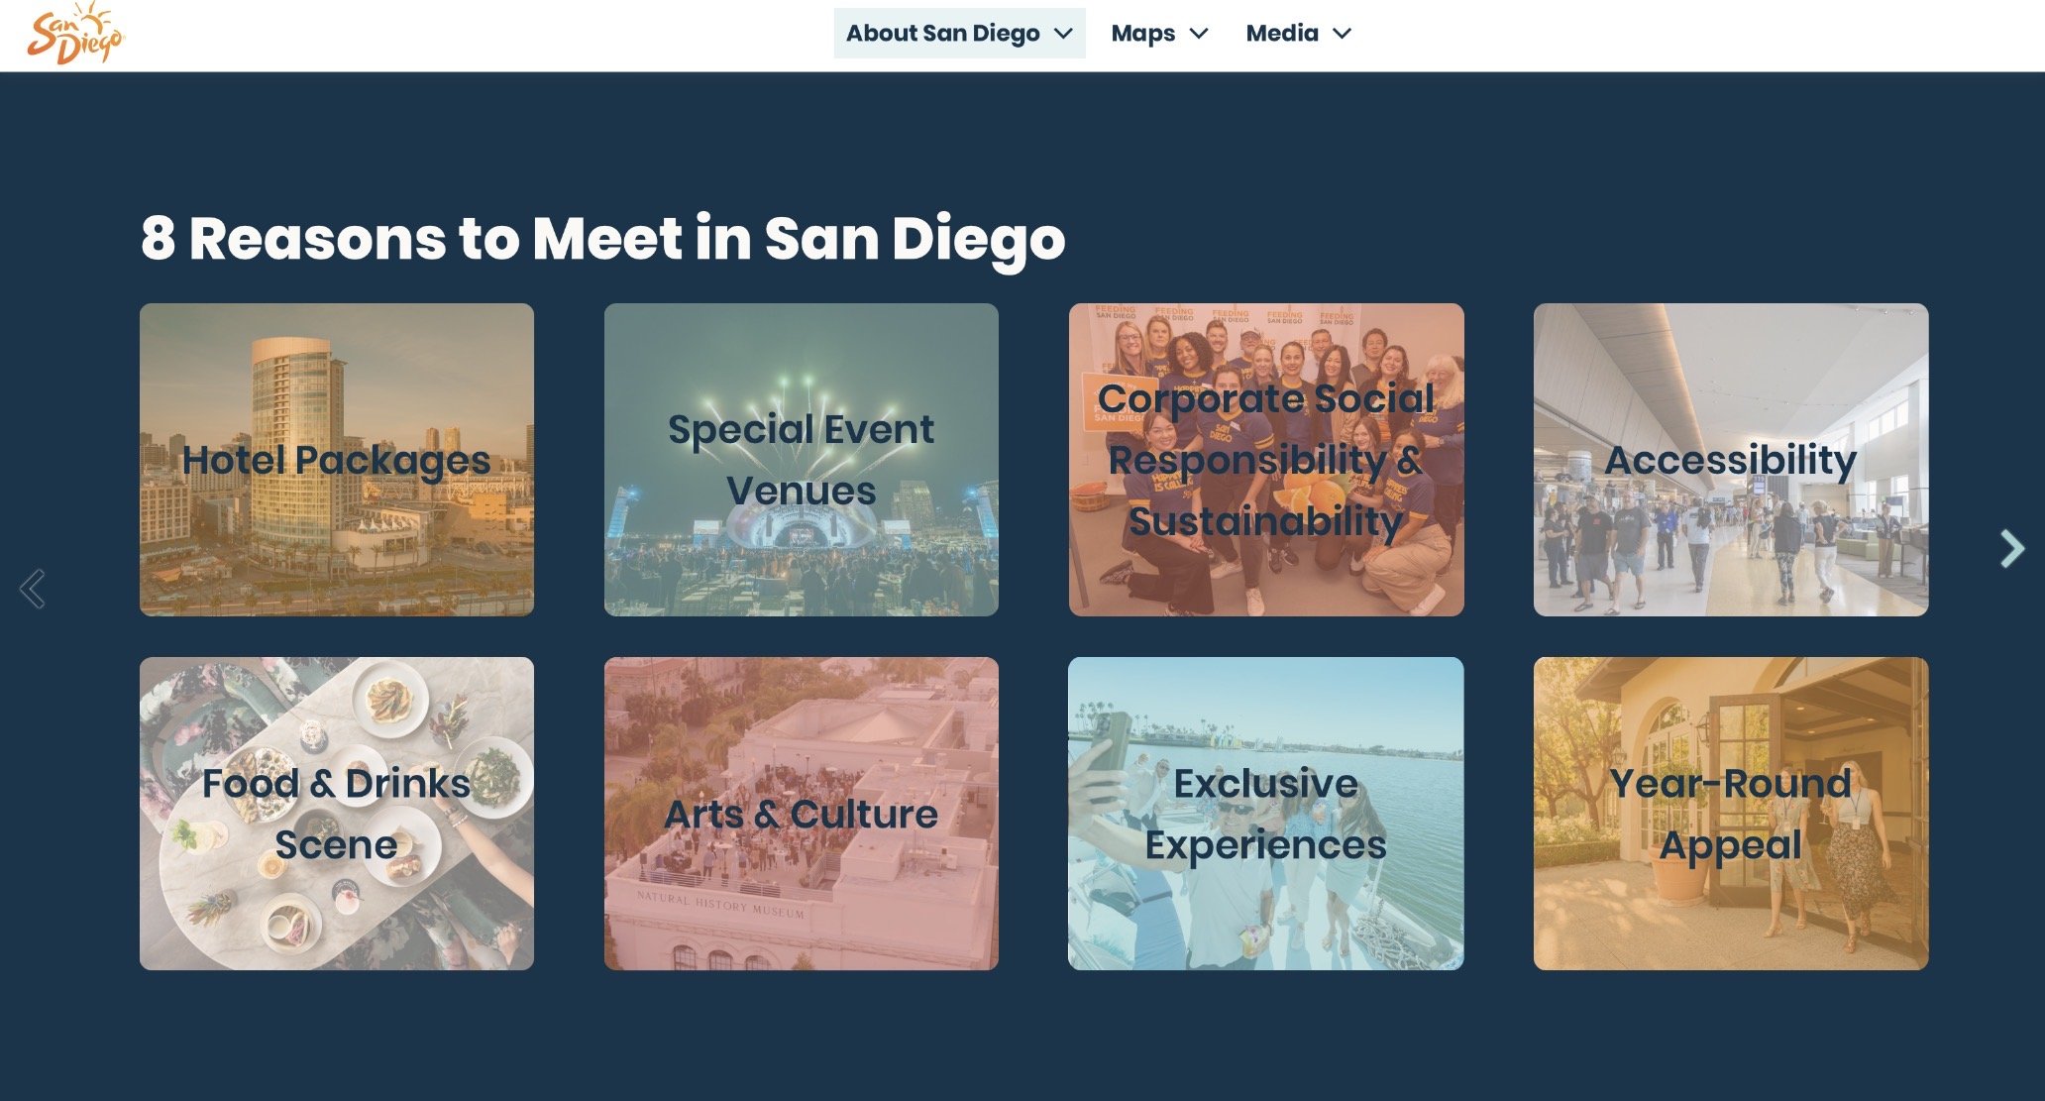Open the Special Event Venues card
The width and height of the screenshot is (2045, 1101).
(802, 460)
